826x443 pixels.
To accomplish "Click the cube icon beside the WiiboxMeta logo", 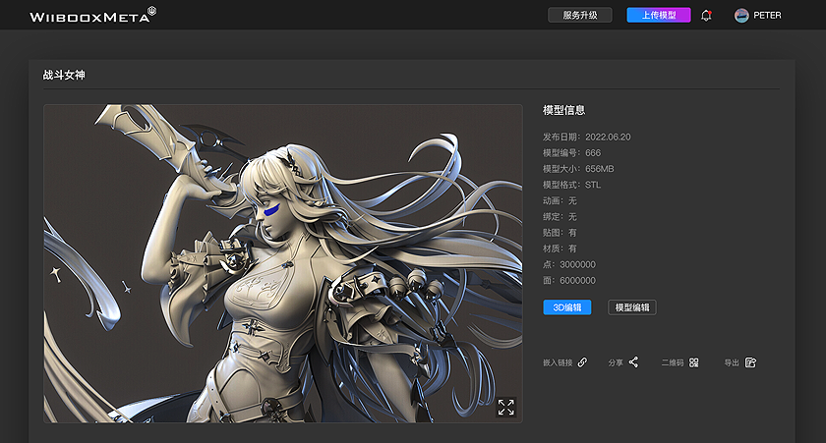I will (151, 12).
